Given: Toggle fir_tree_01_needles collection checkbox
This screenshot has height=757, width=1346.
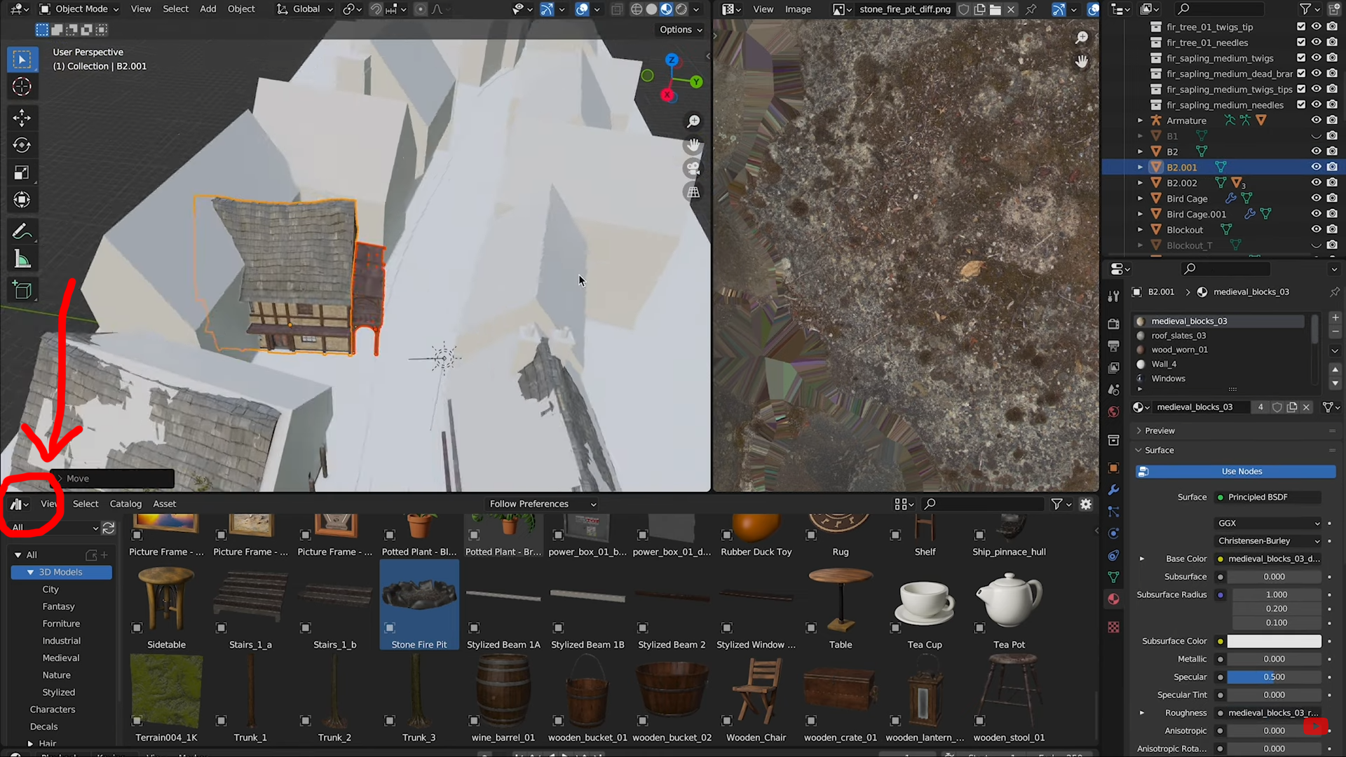Looking at the screenshot, I should pos(1301,43).
